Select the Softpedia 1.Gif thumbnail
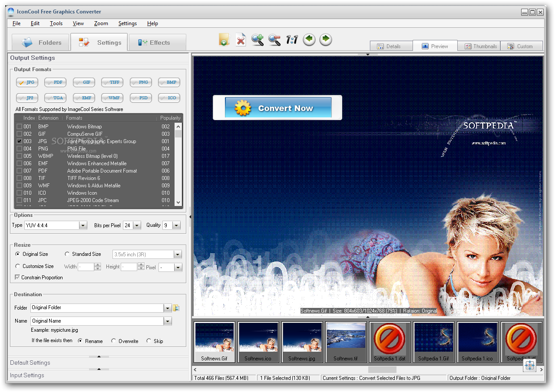This screenshot has height=392, width=555. coord(433,342)
